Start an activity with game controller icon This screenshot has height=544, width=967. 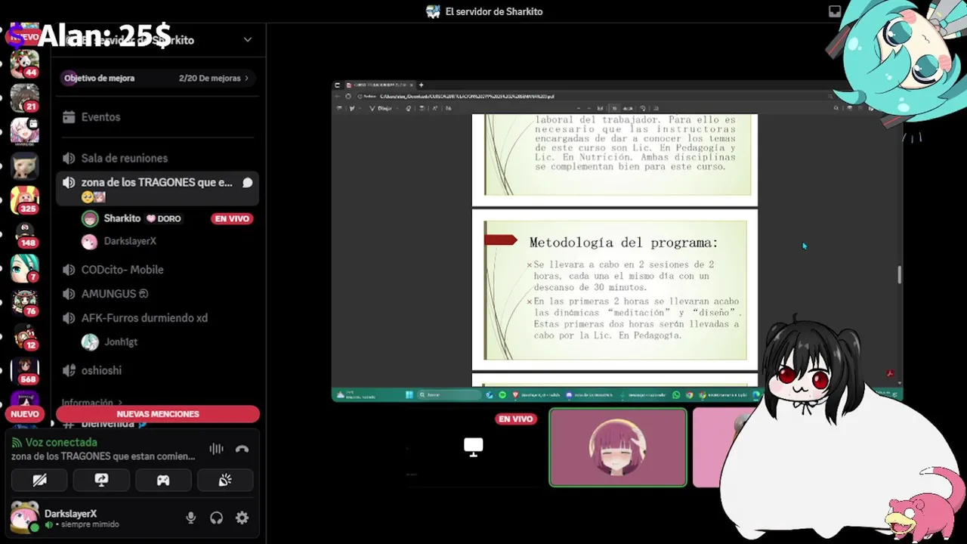163,480
